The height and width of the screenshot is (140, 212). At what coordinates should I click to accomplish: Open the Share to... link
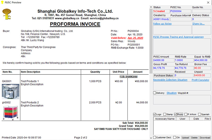[198, 24]
